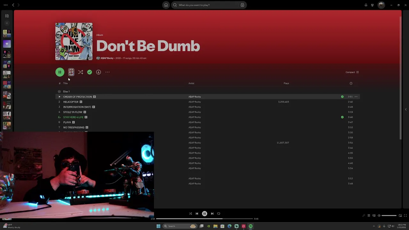Go back with the left arrow

tap(13, 5)
